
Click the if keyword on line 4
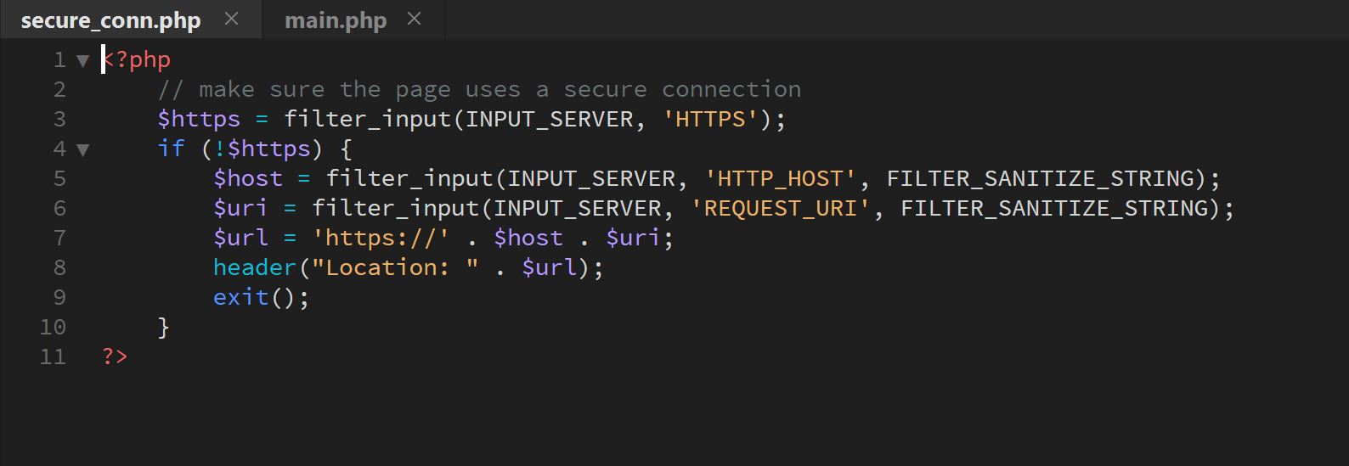pyautogui.click(x=171, y=149)
